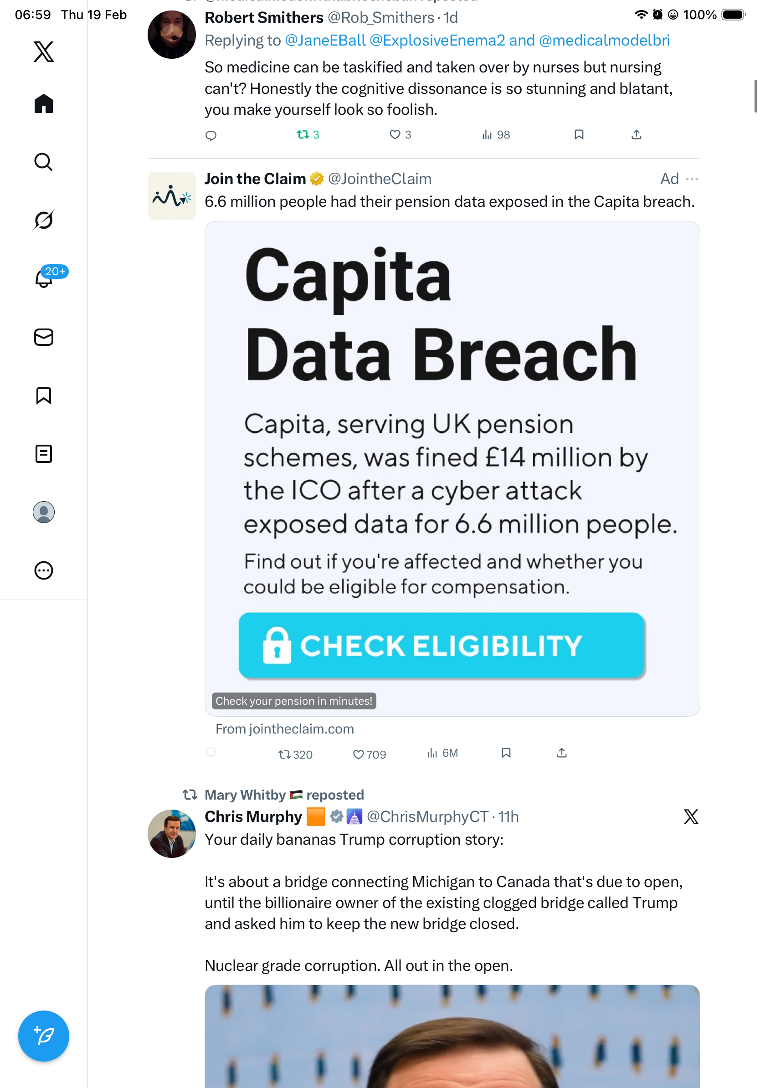The width and height of the screenshot is (760, 1088).
Task: Open Notifications bell with 20+ badge
Action: tap(45, 278)
